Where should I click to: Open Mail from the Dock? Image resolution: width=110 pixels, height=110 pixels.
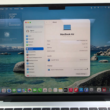tap(19, 90)
